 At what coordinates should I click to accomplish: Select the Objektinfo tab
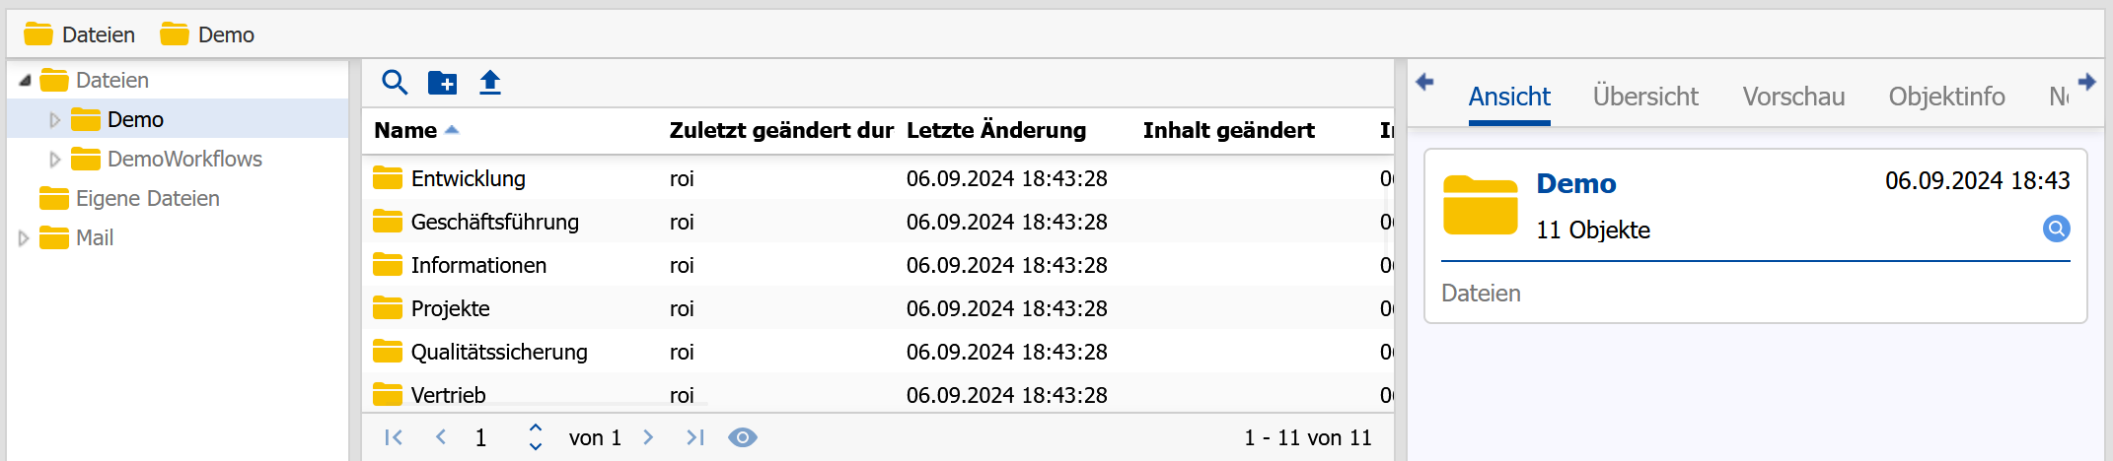coord(1946,97)
